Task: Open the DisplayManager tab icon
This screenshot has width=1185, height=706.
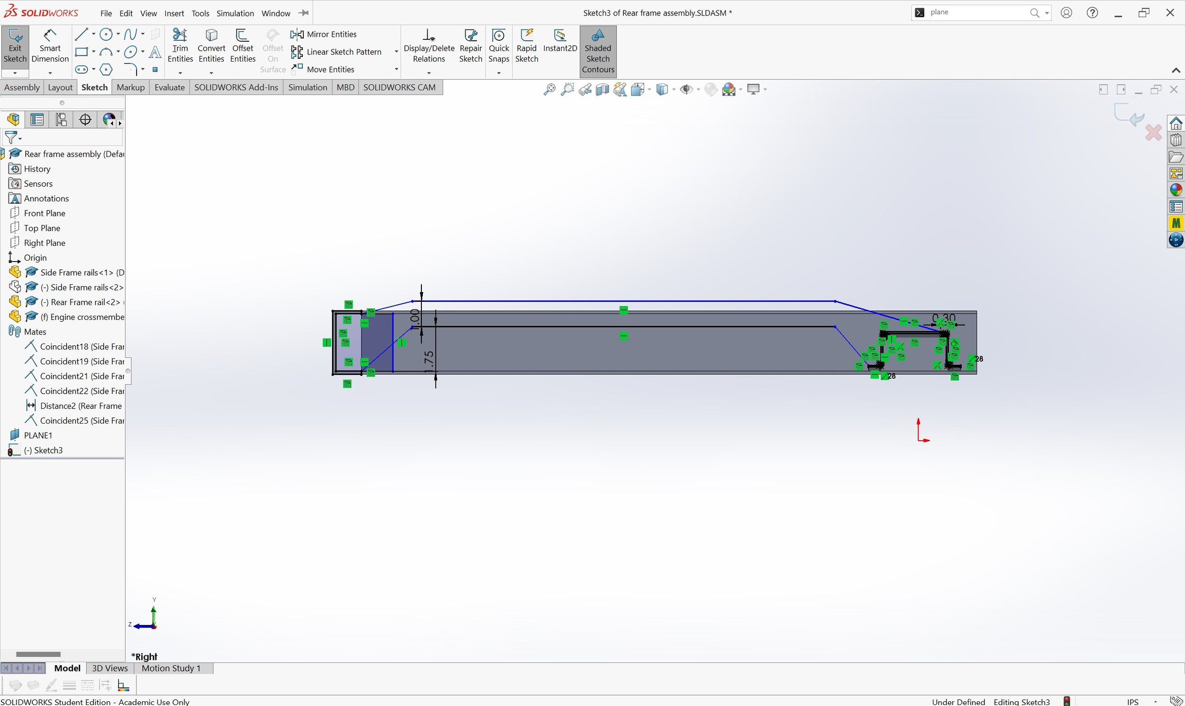Action: 109,119
